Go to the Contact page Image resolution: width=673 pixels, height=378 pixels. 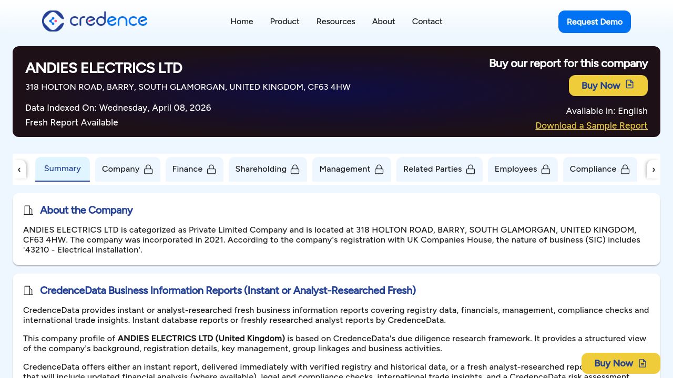pyautogui.click(x=427, y=22)
